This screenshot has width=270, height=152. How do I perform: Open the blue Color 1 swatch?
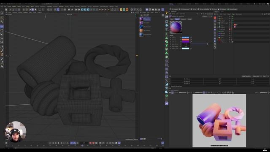tap(186, 38)
